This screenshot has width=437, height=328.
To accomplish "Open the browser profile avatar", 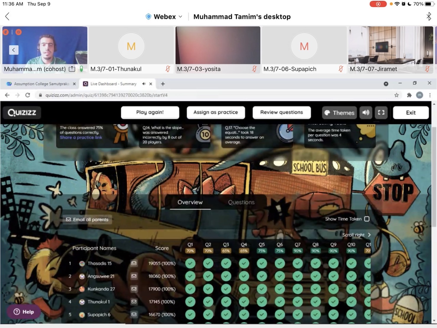I will 420,95.
